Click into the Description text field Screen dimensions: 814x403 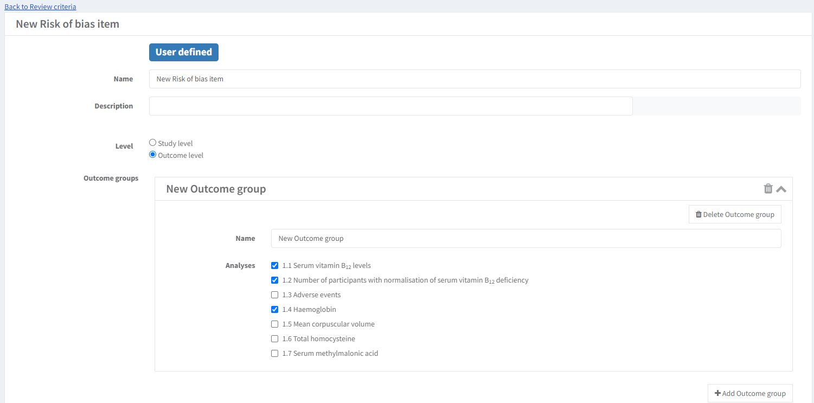pos(390,106)
